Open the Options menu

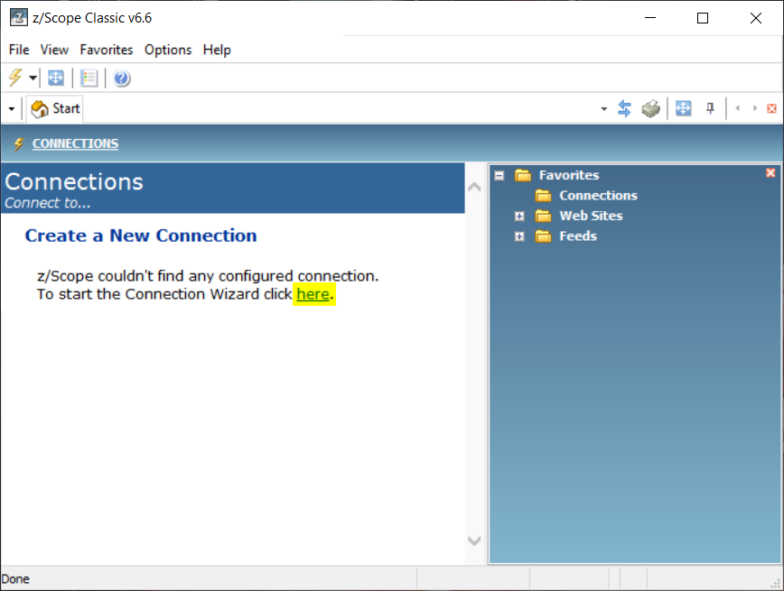tap(168, 50)
